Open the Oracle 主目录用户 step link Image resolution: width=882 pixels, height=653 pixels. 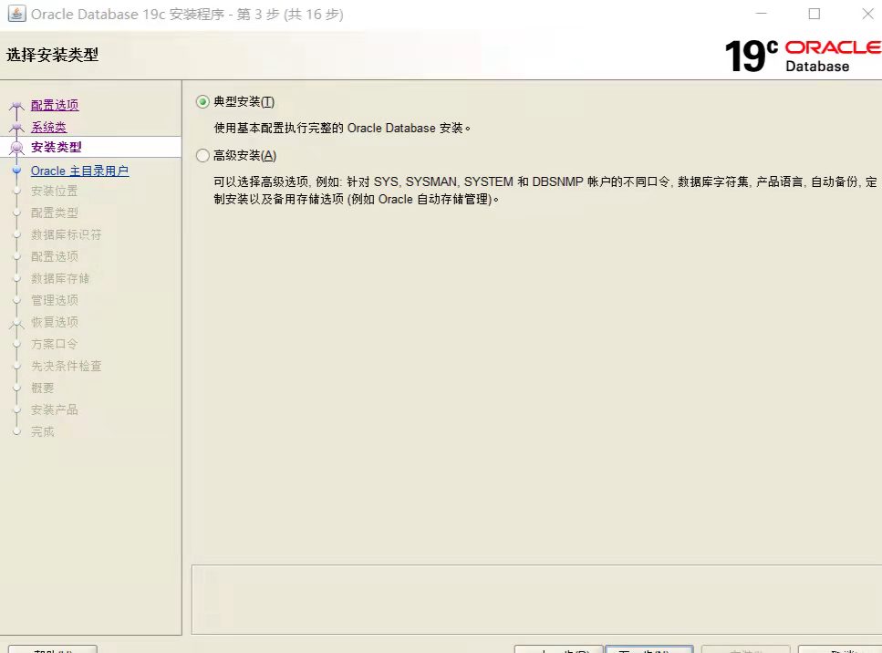(x=80, y=171)
